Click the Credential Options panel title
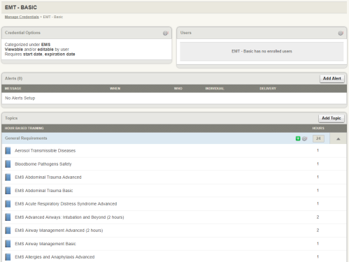This screenshot has width=349, height=262. 22,33
